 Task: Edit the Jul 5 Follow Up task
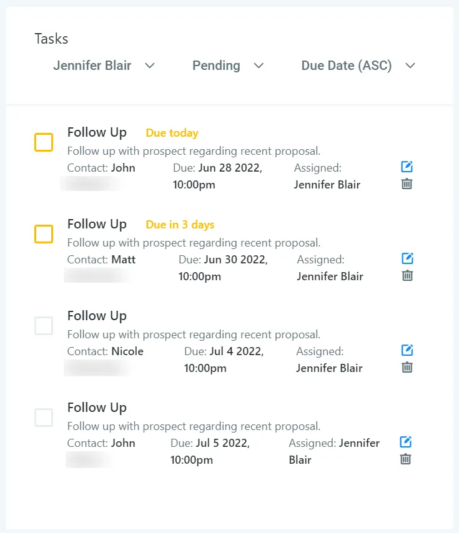[406, 442]
